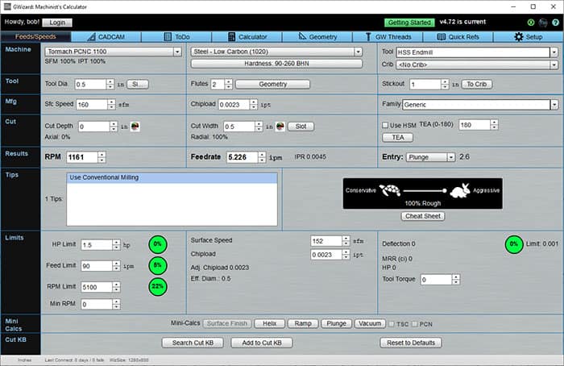The image size is (564, 366).
Task: Click the Quick Refs book icon
Action: click(x=441, y=37)
